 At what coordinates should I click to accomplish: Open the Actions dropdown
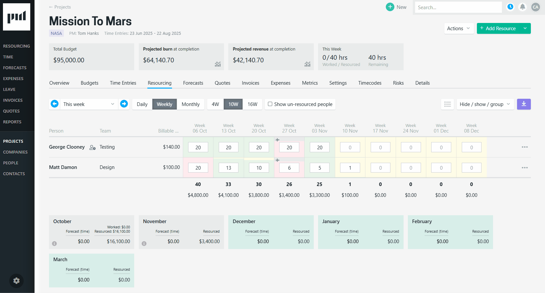coord(458,29)
